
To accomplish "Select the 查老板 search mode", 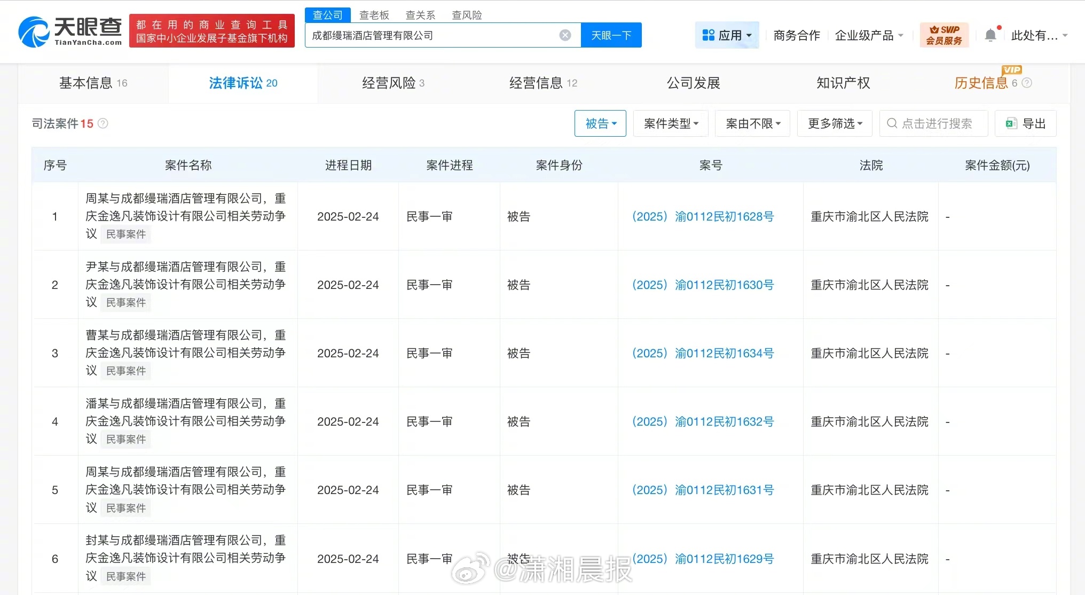I will point(374,14).
